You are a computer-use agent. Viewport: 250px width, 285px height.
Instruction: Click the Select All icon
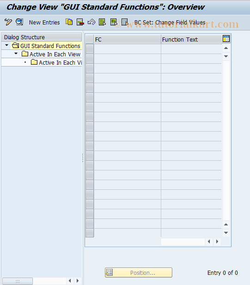pyautogui.click(x=103, y=22)
